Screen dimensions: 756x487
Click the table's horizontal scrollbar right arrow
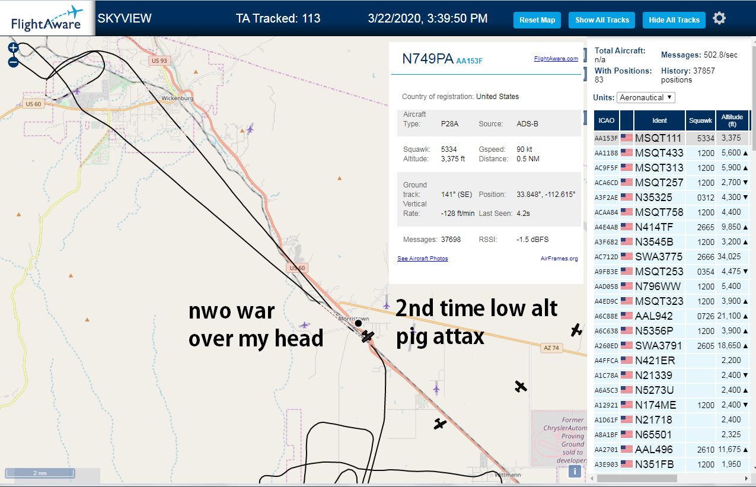(x=747, y=478)
